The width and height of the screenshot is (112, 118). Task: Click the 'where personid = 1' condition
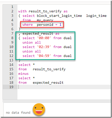42,25
